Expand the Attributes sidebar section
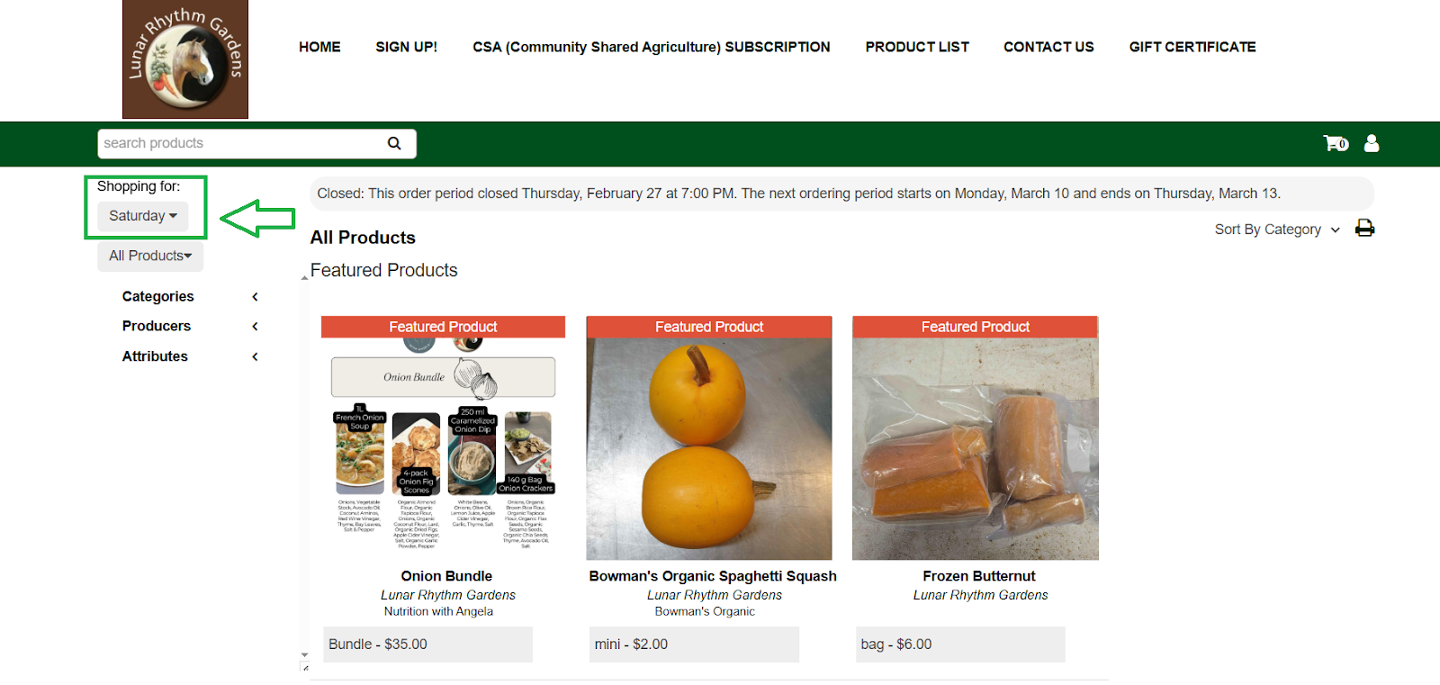1440x685 pixels. coord(190,356)
